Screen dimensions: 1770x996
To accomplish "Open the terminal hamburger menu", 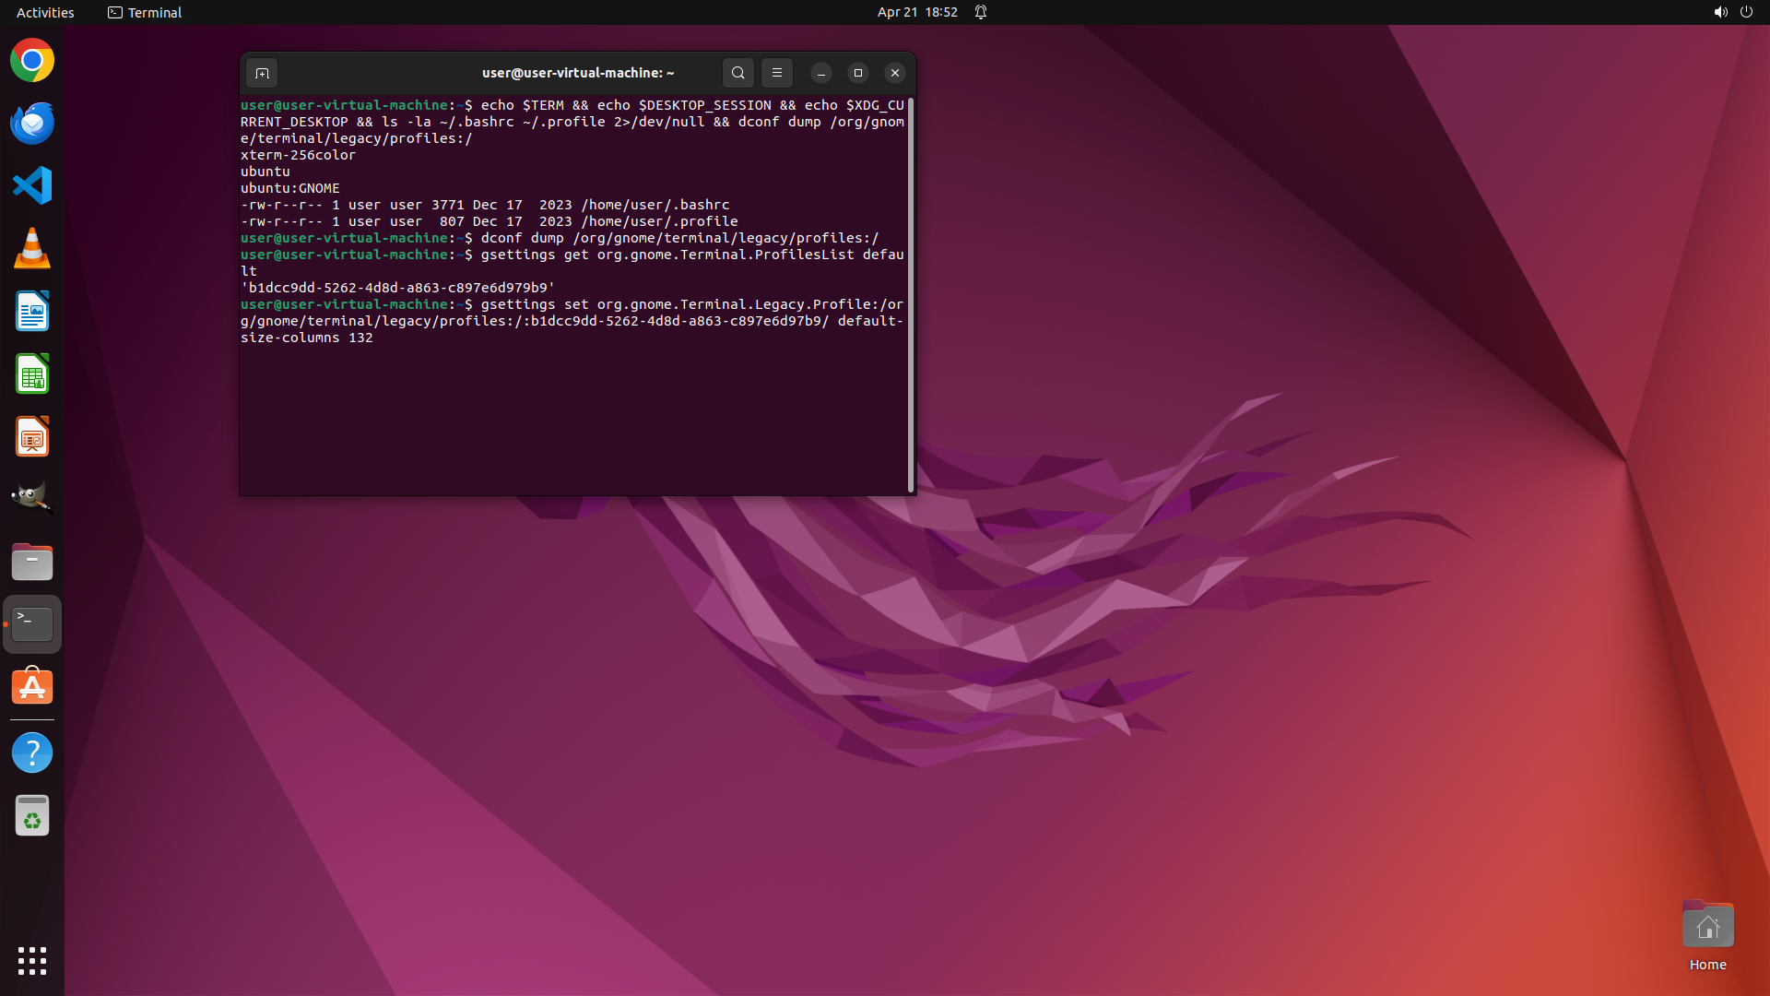I will pos(776,73).
